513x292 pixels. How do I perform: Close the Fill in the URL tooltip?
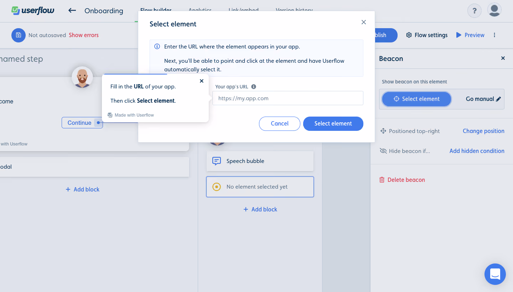pyautogui.click(x=202, y=81)
